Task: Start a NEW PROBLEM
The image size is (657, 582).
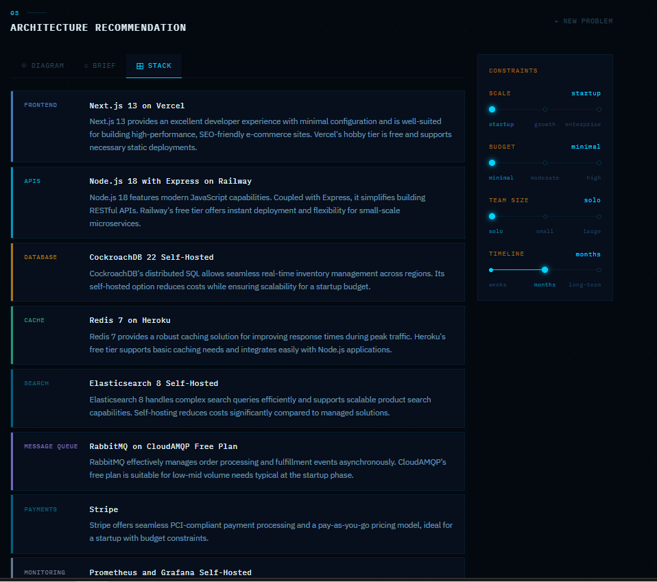Action: 583,21
